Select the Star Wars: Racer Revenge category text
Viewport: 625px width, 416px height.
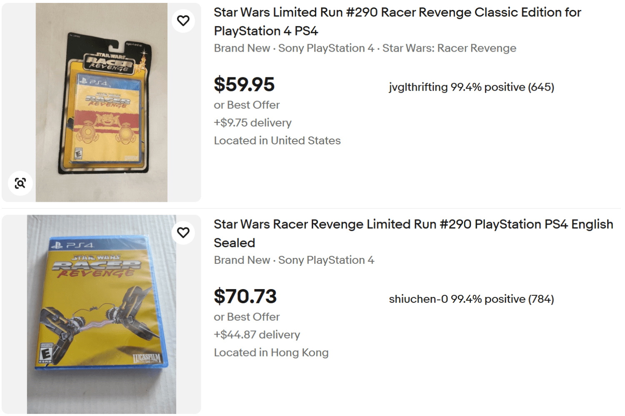[449, 48]
